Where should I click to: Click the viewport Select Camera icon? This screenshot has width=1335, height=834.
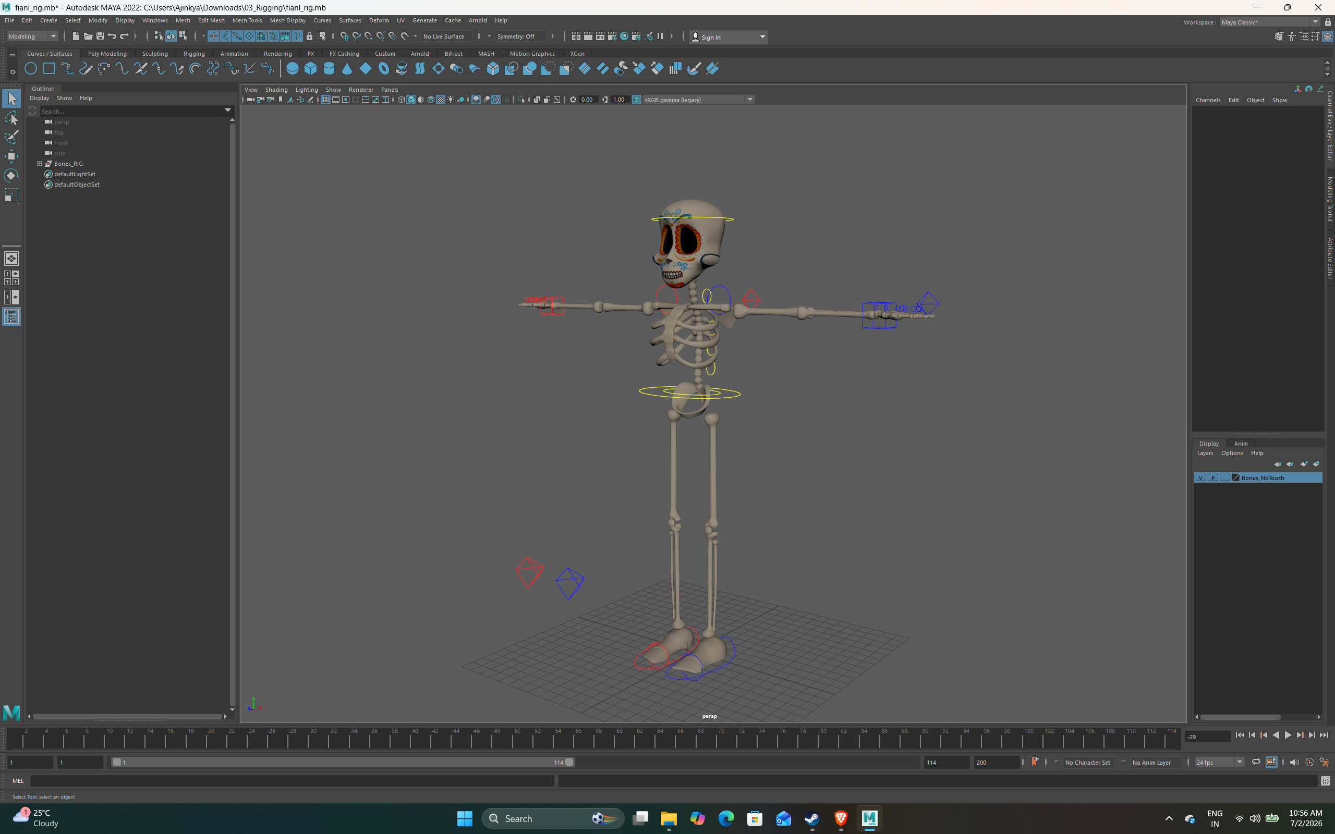pos(250,100)
